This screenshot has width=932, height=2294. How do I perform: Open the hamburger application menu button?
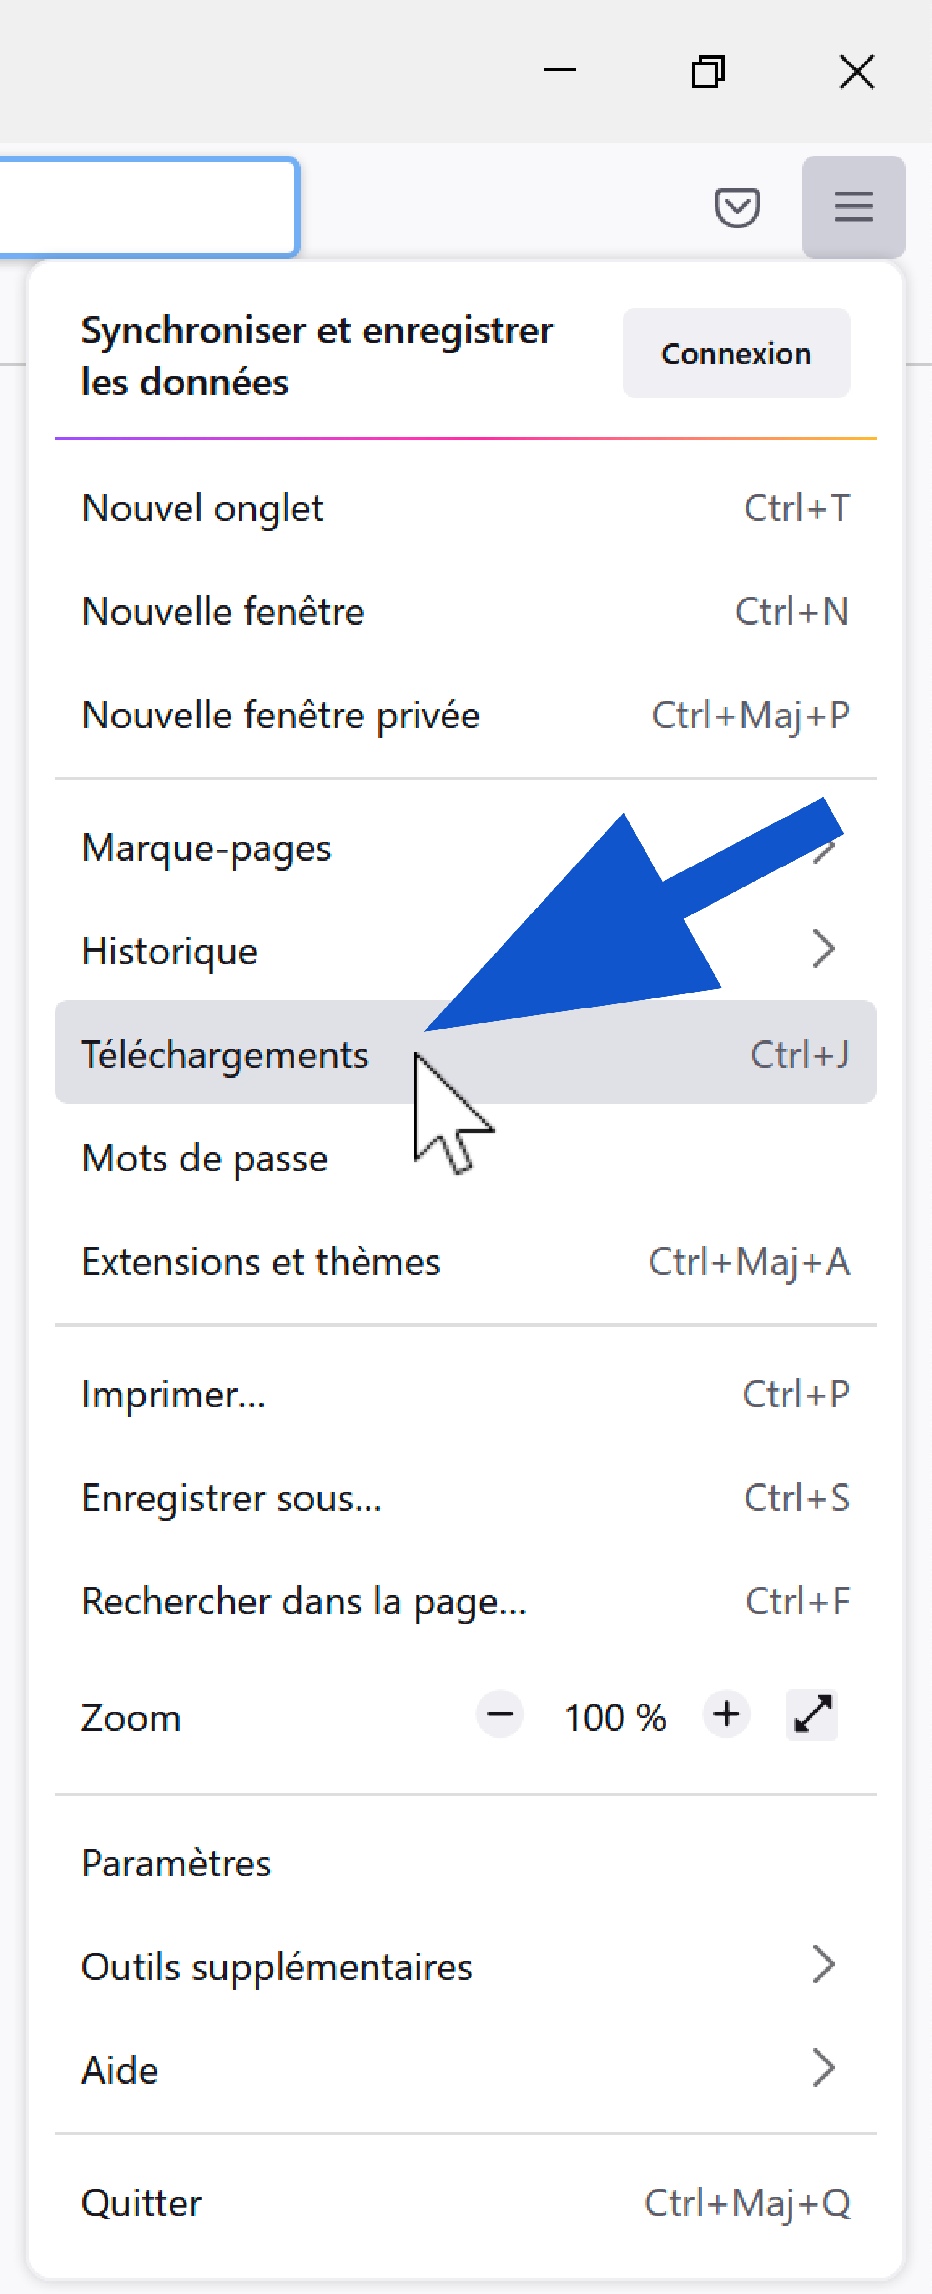tap(853, 207)
